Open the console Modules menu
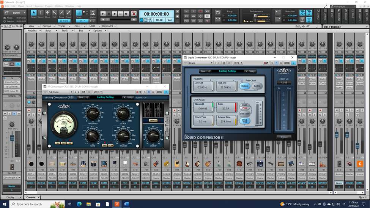The width and height of the screenshot is (370, 208). 33,30
